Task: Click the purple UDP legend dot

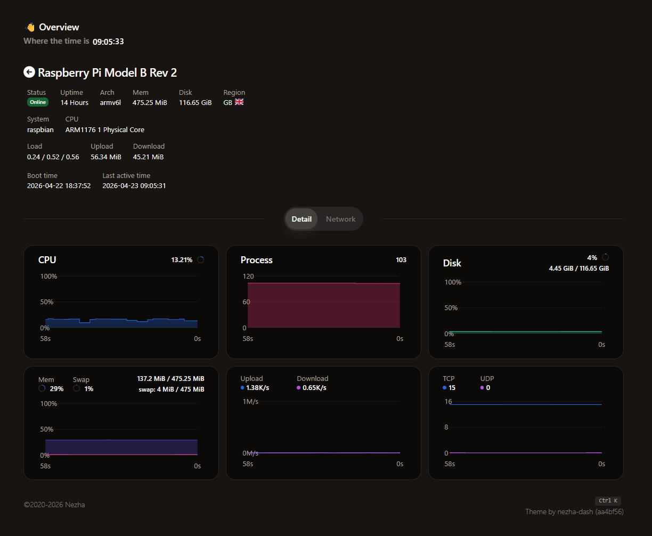Action: click(482, 388)
